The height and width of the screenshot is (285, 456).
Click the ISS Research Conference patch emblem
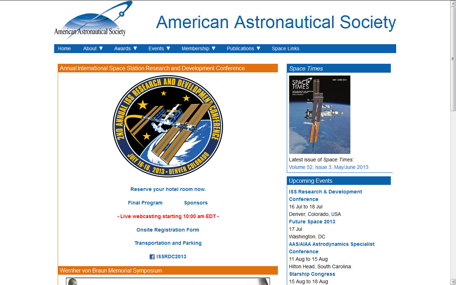168,126
